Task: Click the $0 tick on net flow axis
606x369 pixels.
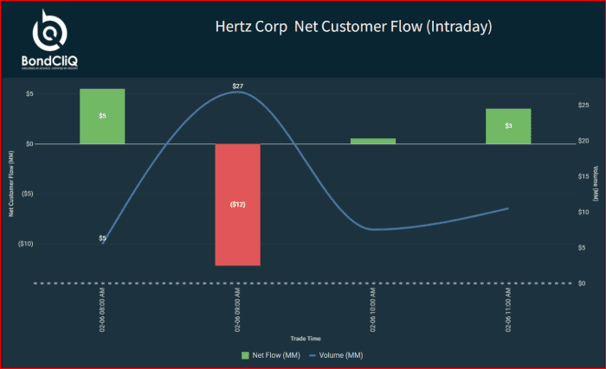Action: [x=29, y=144]
